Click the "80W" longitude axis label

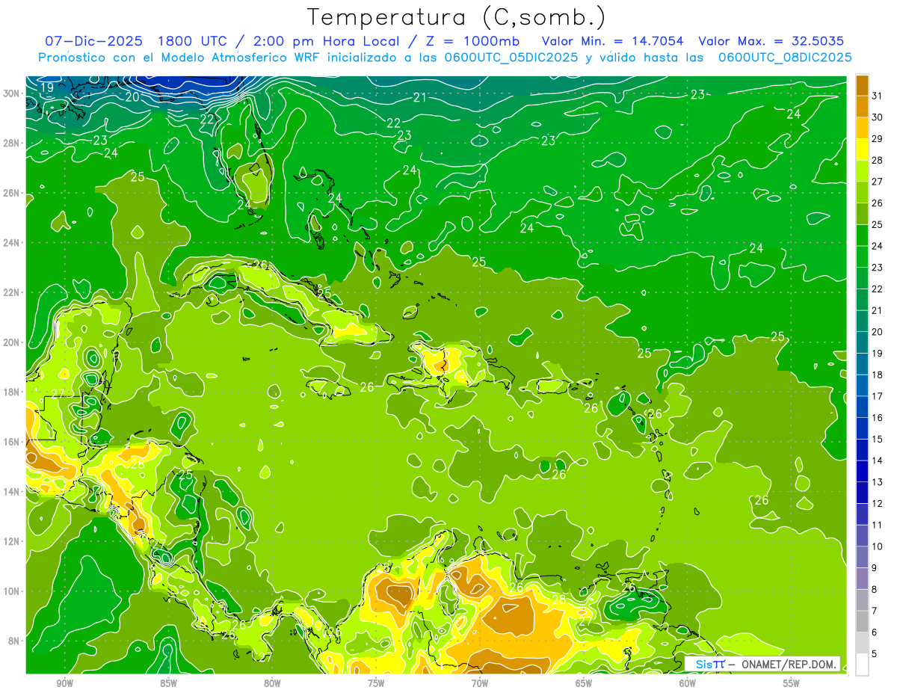pos(272,683)
